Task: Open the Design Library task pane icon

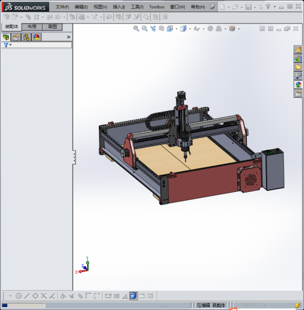Action: 298,58
